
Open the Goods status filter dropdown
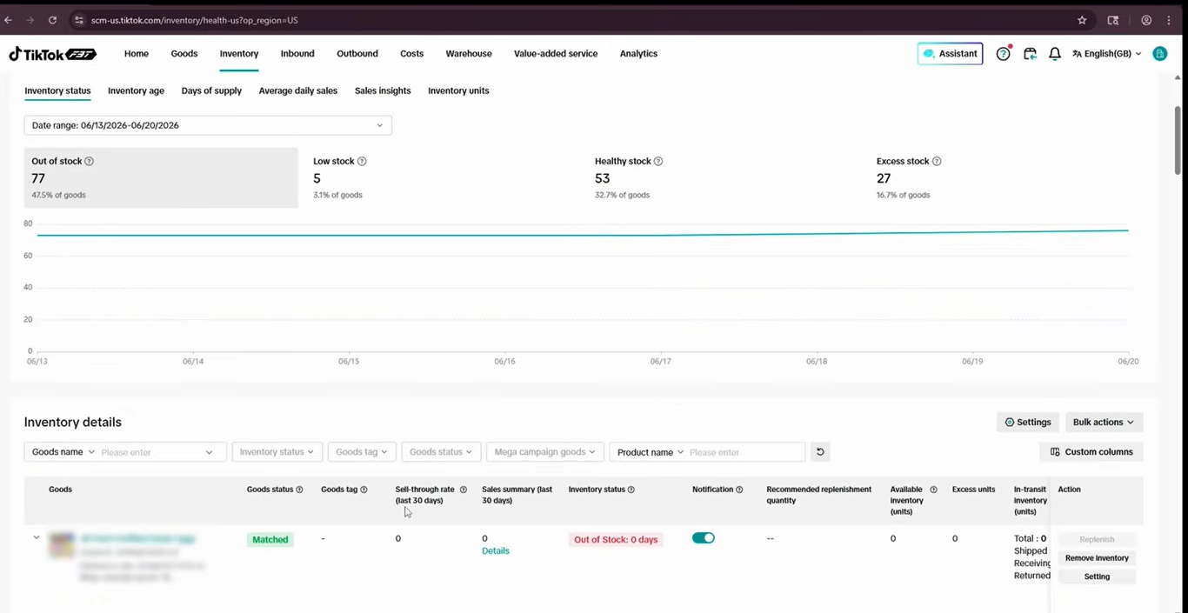(441, 452)
